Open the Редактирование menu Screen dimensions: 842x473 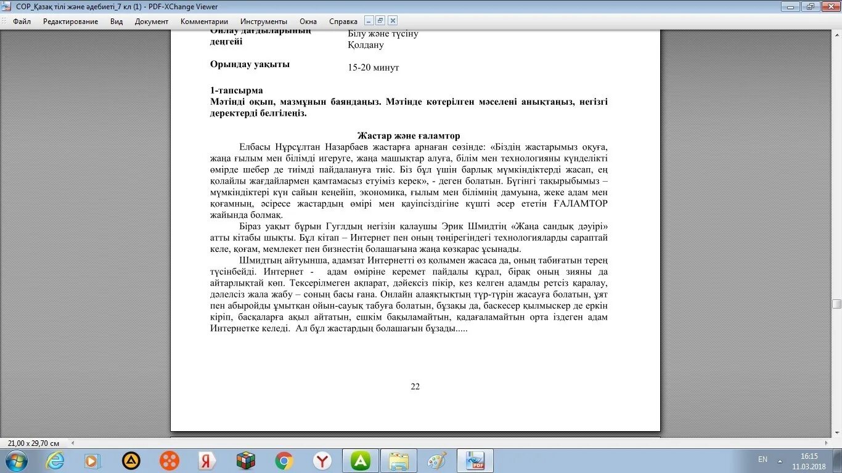[70, 21]
